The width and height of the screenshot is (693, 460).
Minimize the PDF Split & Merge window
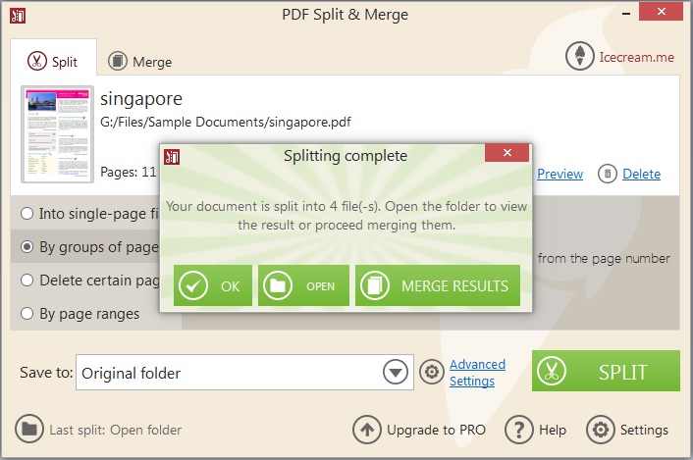626,14
